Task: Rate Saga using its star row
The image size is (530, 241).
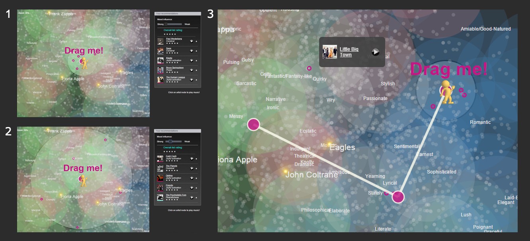Action: (x=172, y=53)
